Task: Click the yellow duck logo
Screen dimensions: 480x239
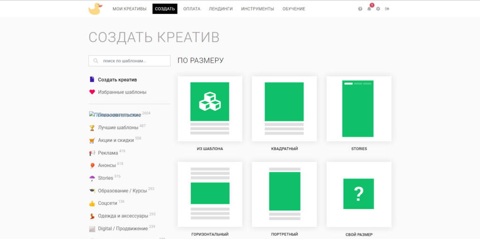Action: pyautogui.click(x=95, y=9)
